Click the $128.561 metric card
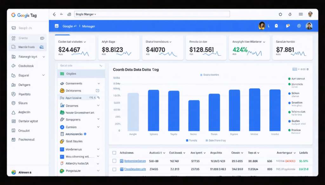Viewport: 325px width, 185px height. (206, 48)
